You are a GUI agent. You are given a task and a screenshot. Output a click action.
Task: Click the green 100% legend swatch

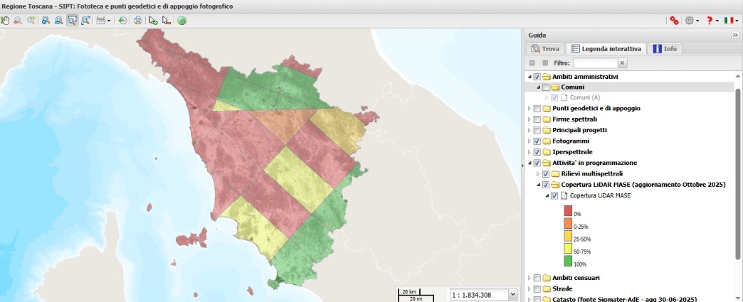pos(568,261)
